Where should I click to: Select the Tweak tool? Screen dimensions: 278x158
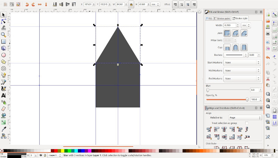click(x=3, y=28)
